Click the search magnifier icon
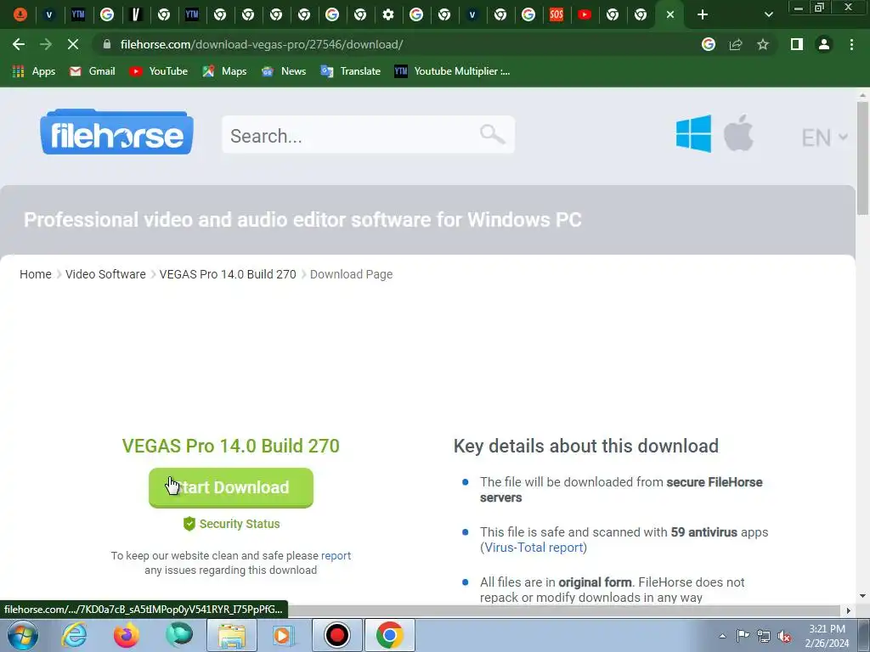Image resolution: width=870 pixels, height=652 pixels. [492, 134]
